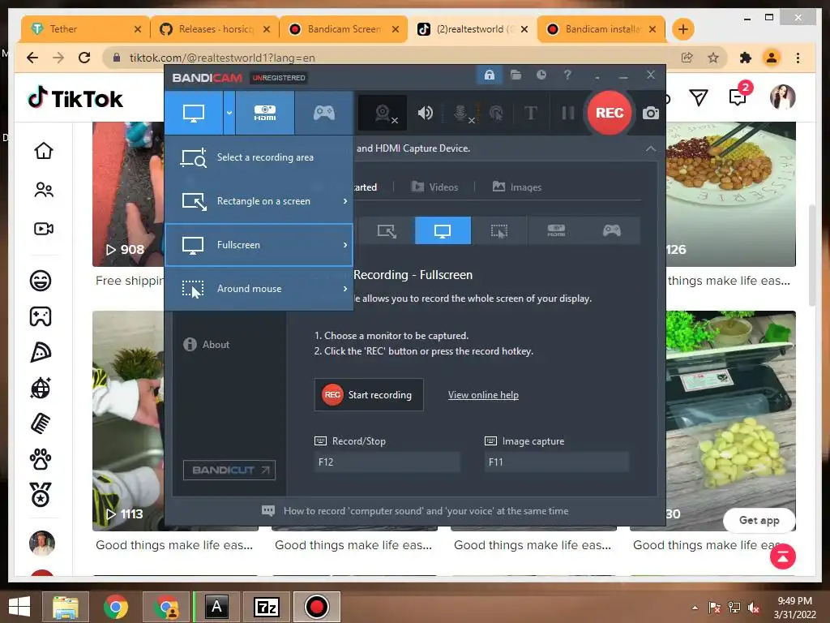The width and height of the screenshot is (830, 623).
Task: Click Get app button on TikTok
Action: pos(759,520)
